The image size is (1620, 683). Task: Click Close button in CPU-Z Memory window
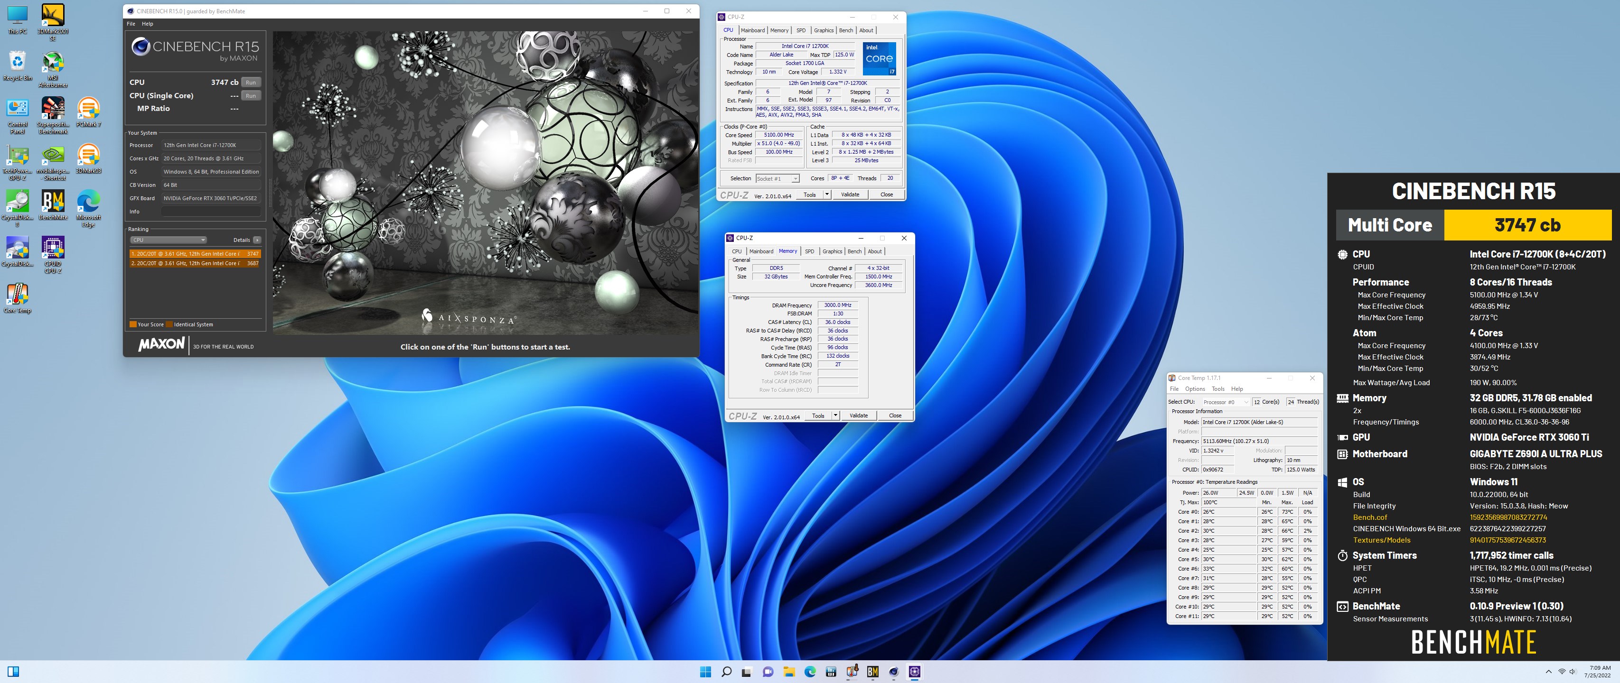[x=895, y=415]
